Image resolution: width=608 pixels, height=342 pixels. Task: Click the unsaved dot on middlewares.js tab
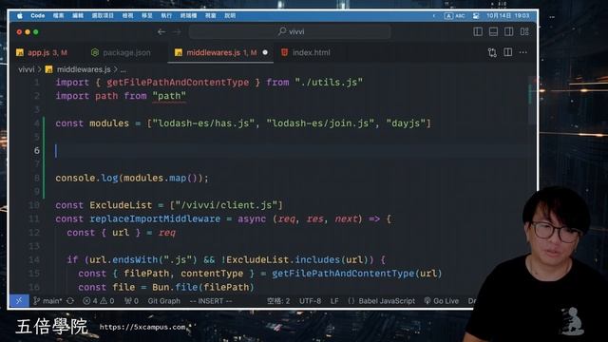click(265, 52)
